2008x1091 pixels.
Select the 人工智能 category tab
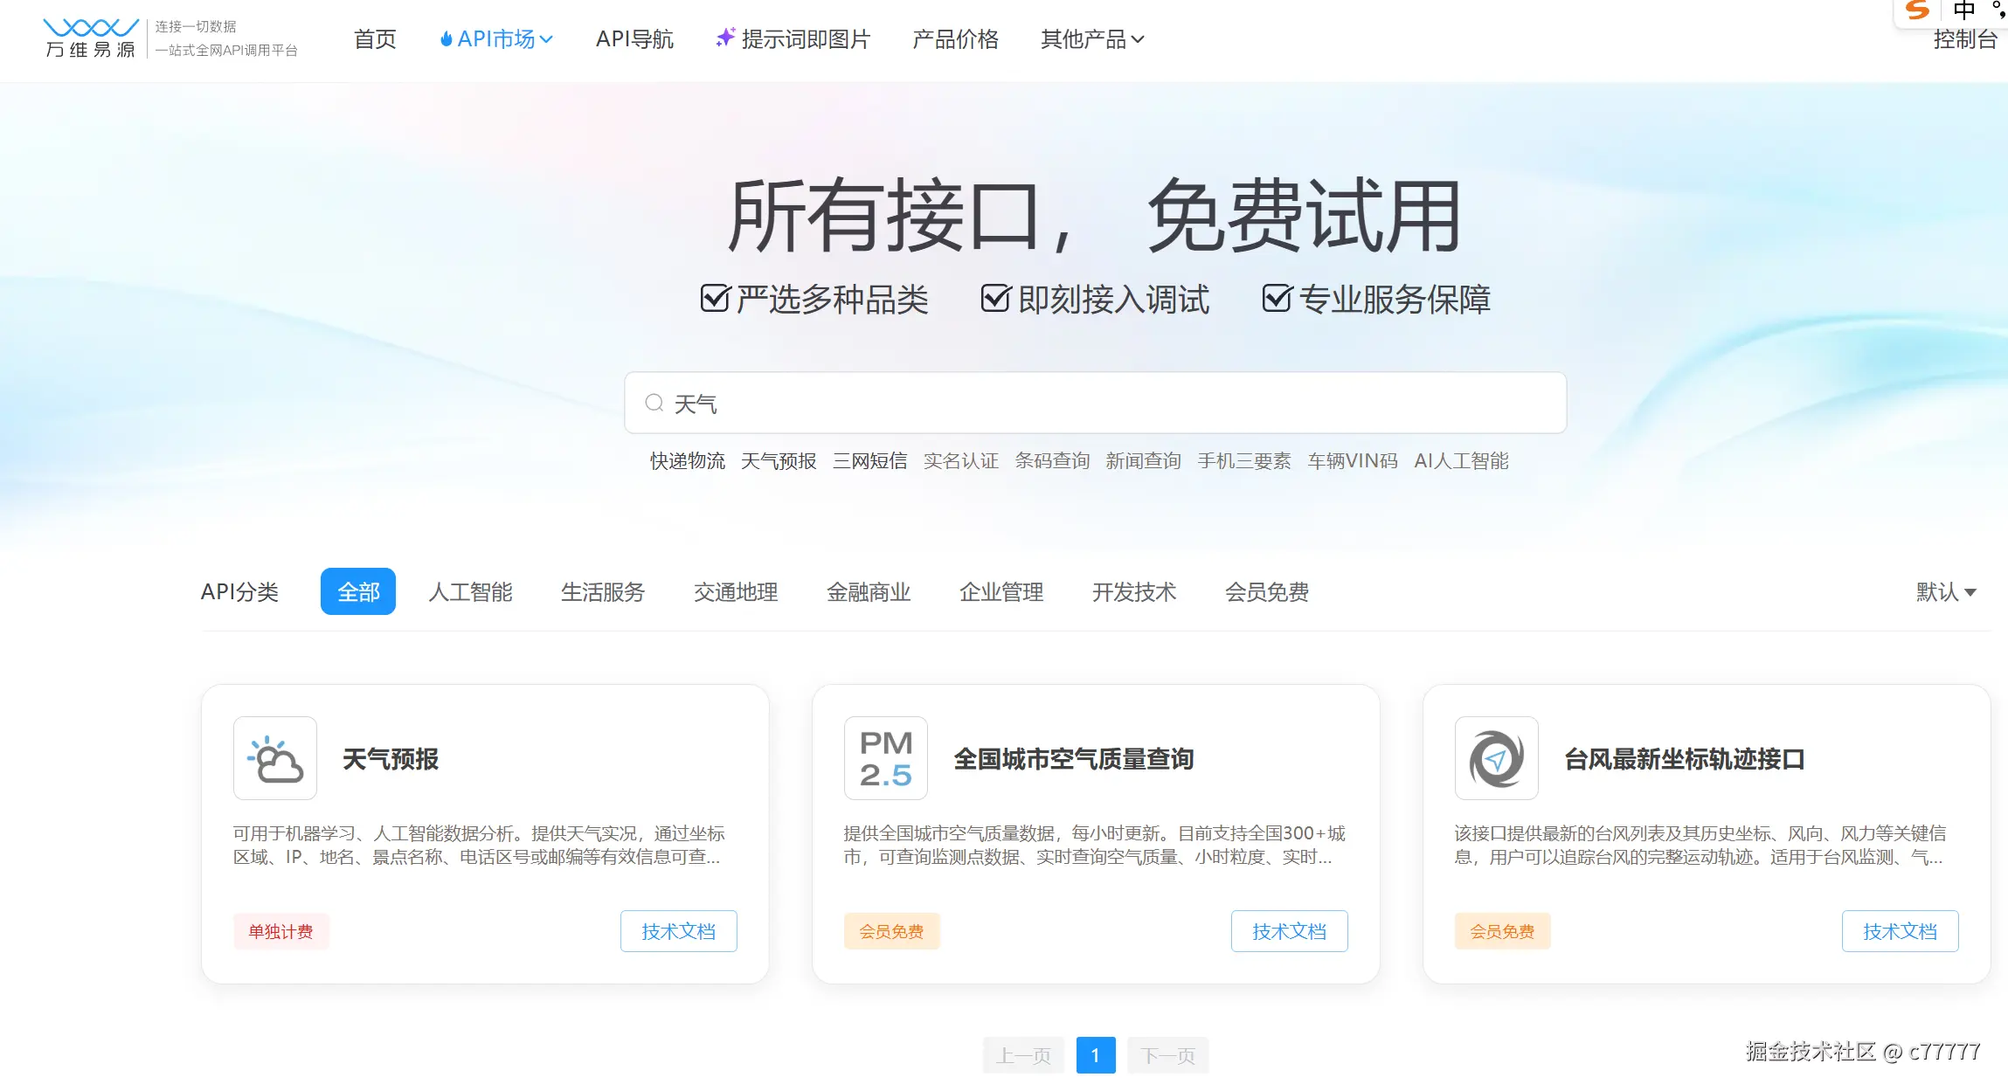470,592
